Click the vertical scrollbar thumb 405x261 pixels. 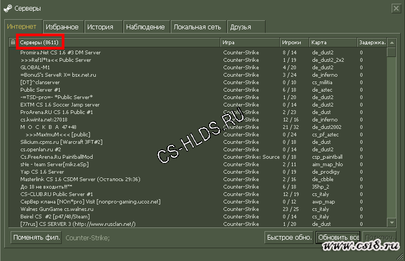tap(392, 52)
